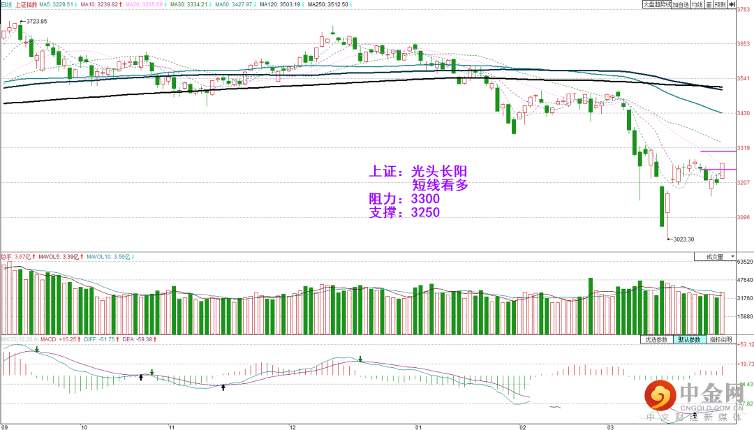Click the 47640 volume axis label
This screenshot has height=430, width=754.
[x=745, y=280]
